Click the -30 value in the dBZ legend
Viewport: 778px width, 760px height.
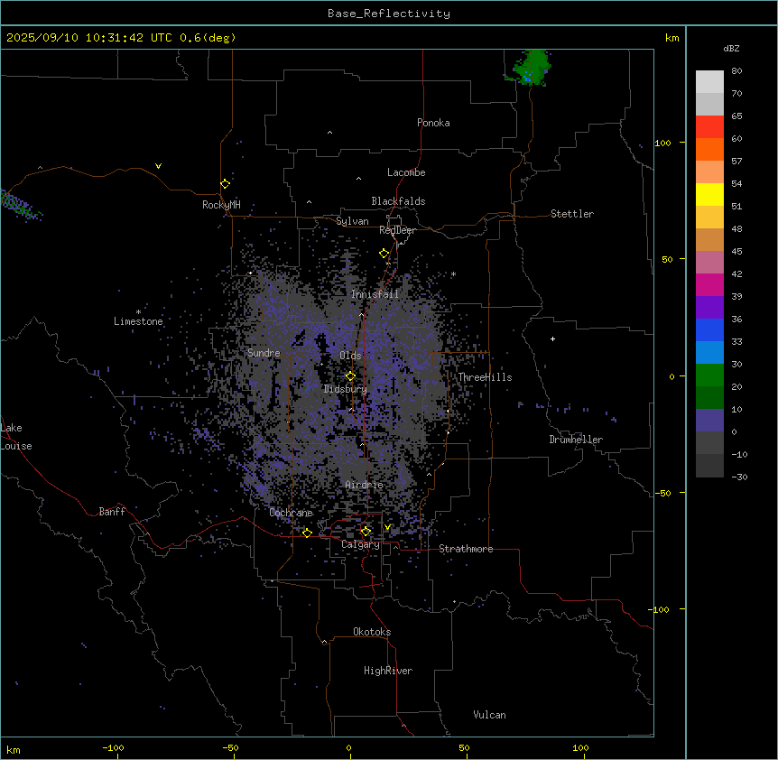click(739, 477)
